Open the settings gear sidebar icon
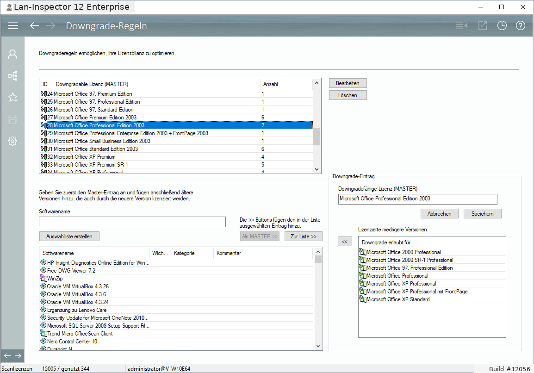The image size is (534, 373). coord(12,141)
